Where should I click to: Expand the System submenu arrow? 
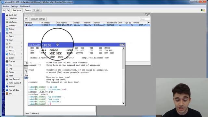[x=21, y=58]
